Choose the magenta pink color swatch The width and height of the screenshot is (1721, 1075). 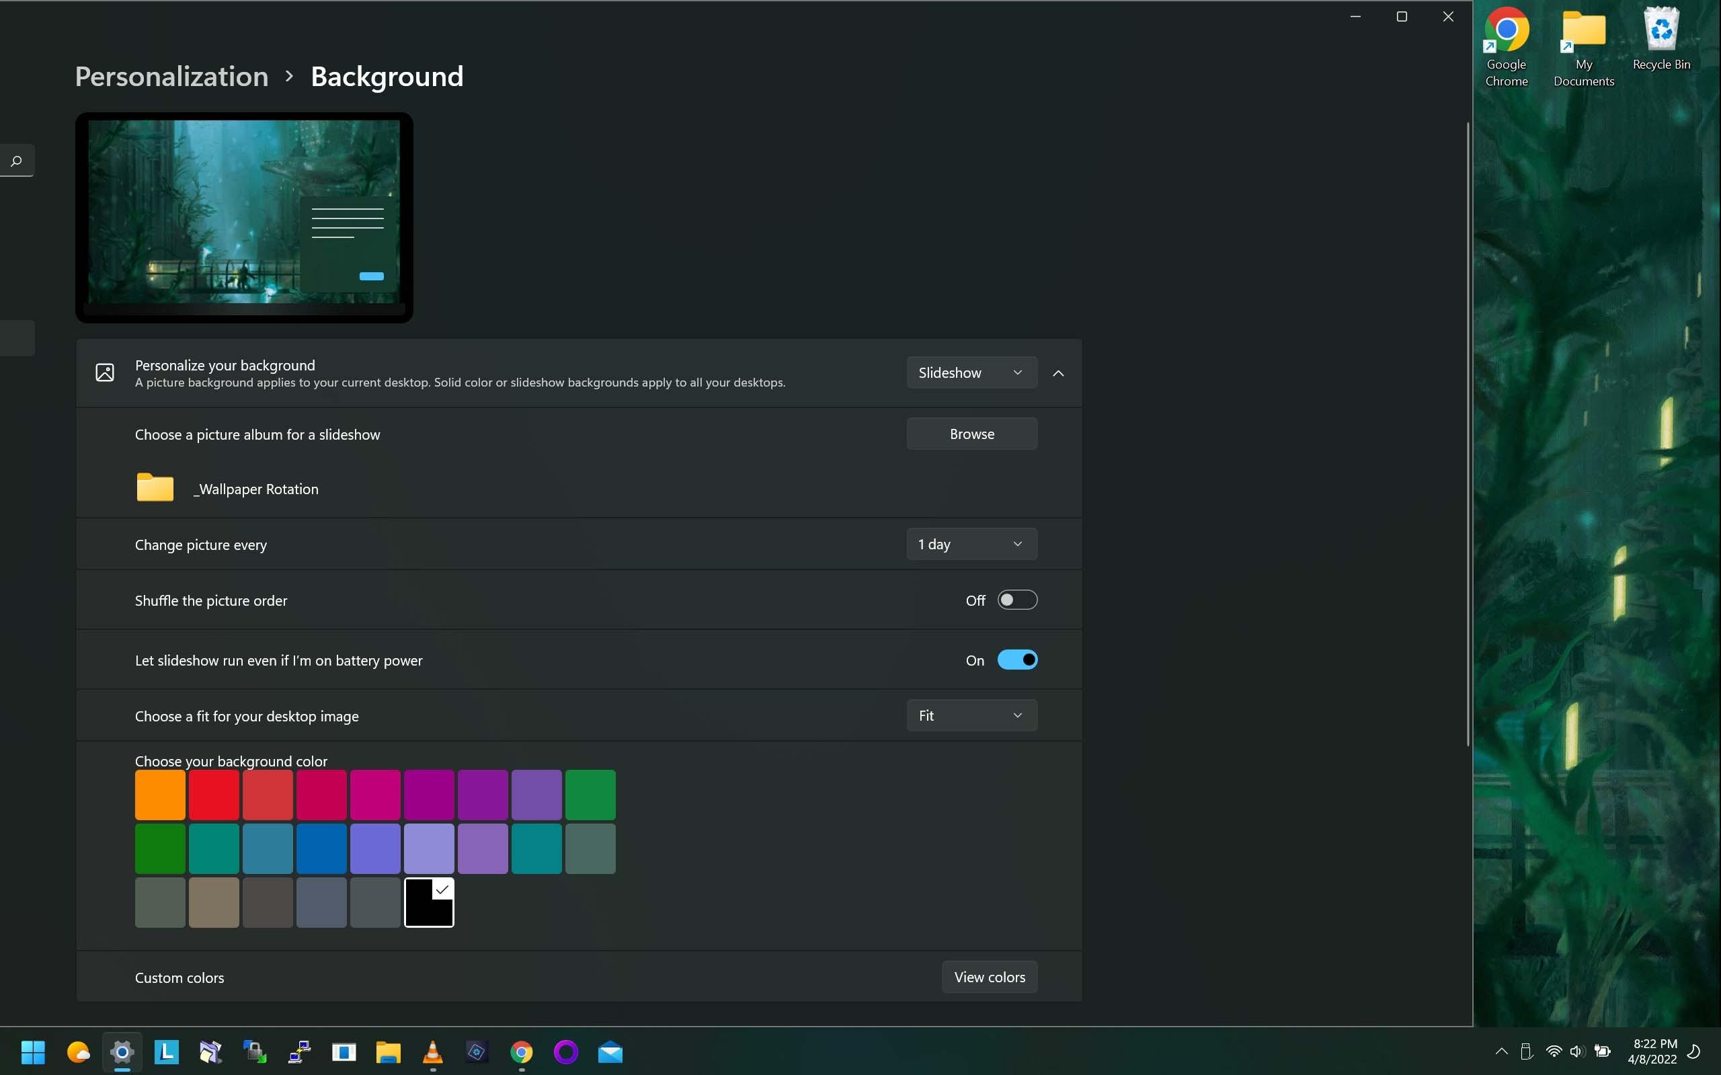375,795
